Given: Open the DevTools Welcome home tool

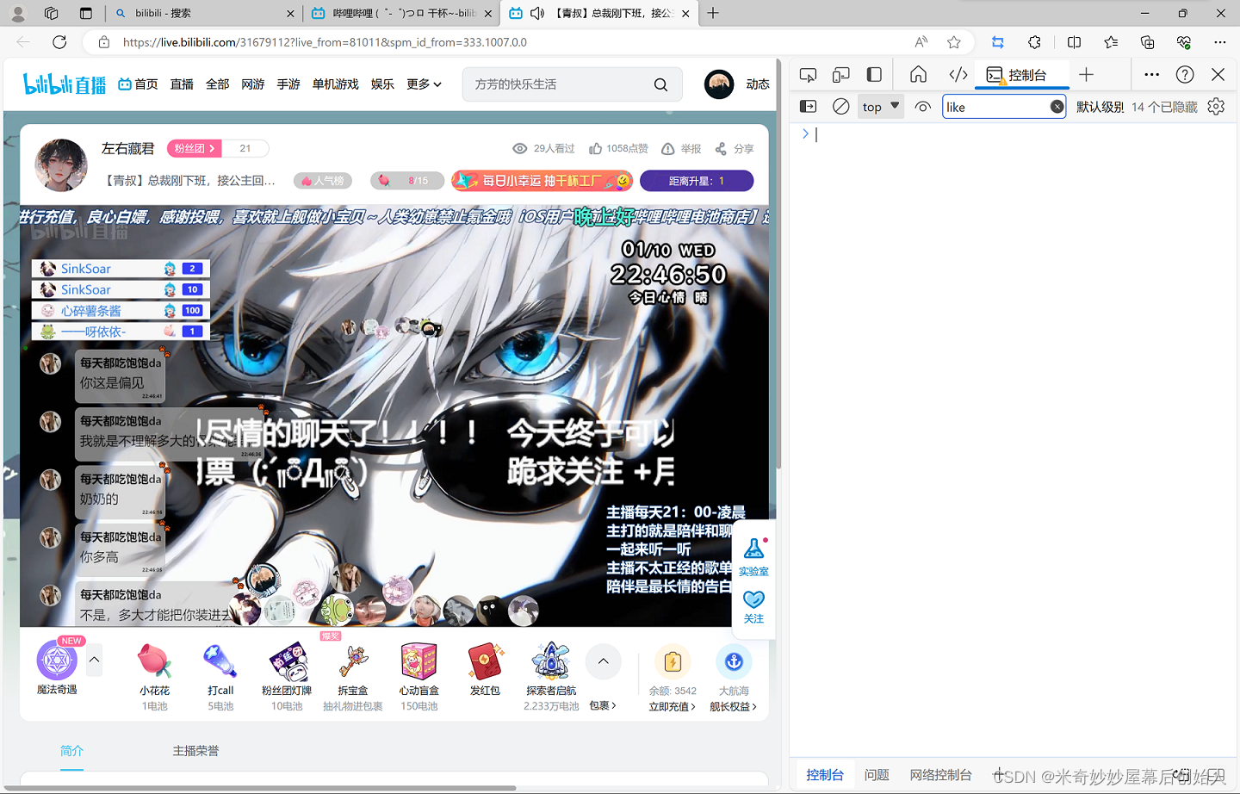Looking at the screenshot, I should click(919, 75).
